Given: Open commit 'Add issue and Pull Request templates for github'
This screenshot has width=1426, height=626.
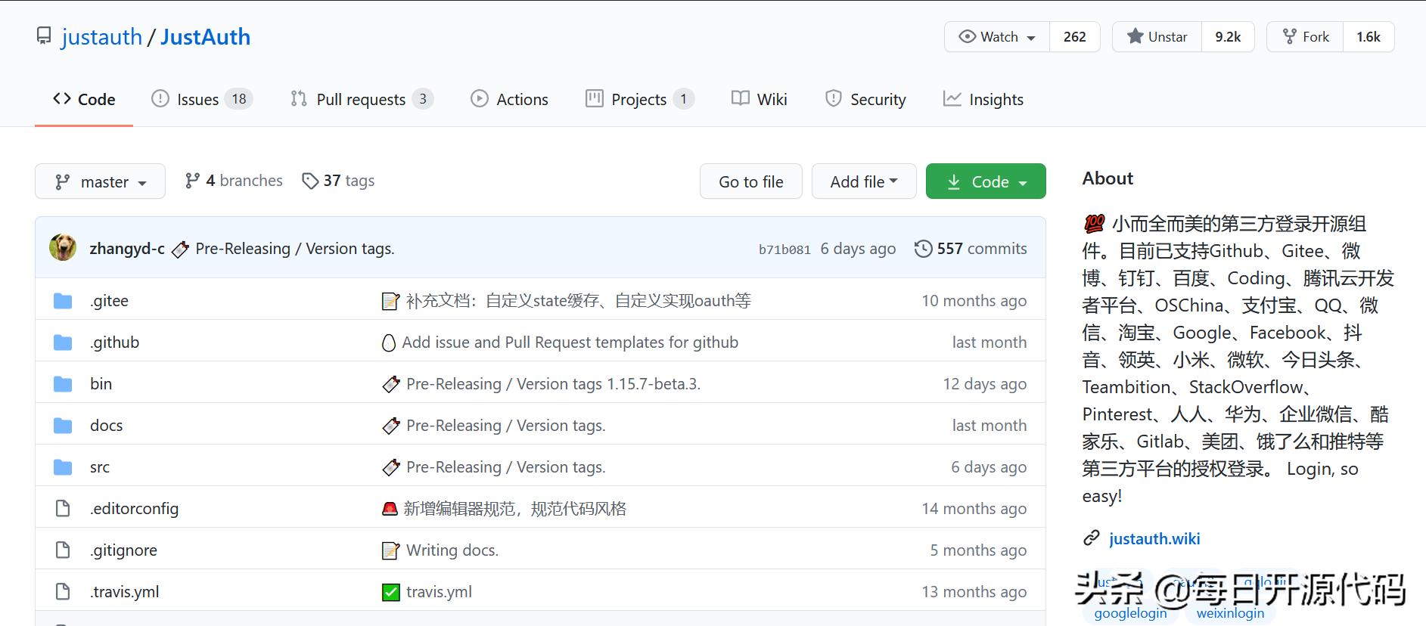Looking at the screenshot, I should [570, 342].
